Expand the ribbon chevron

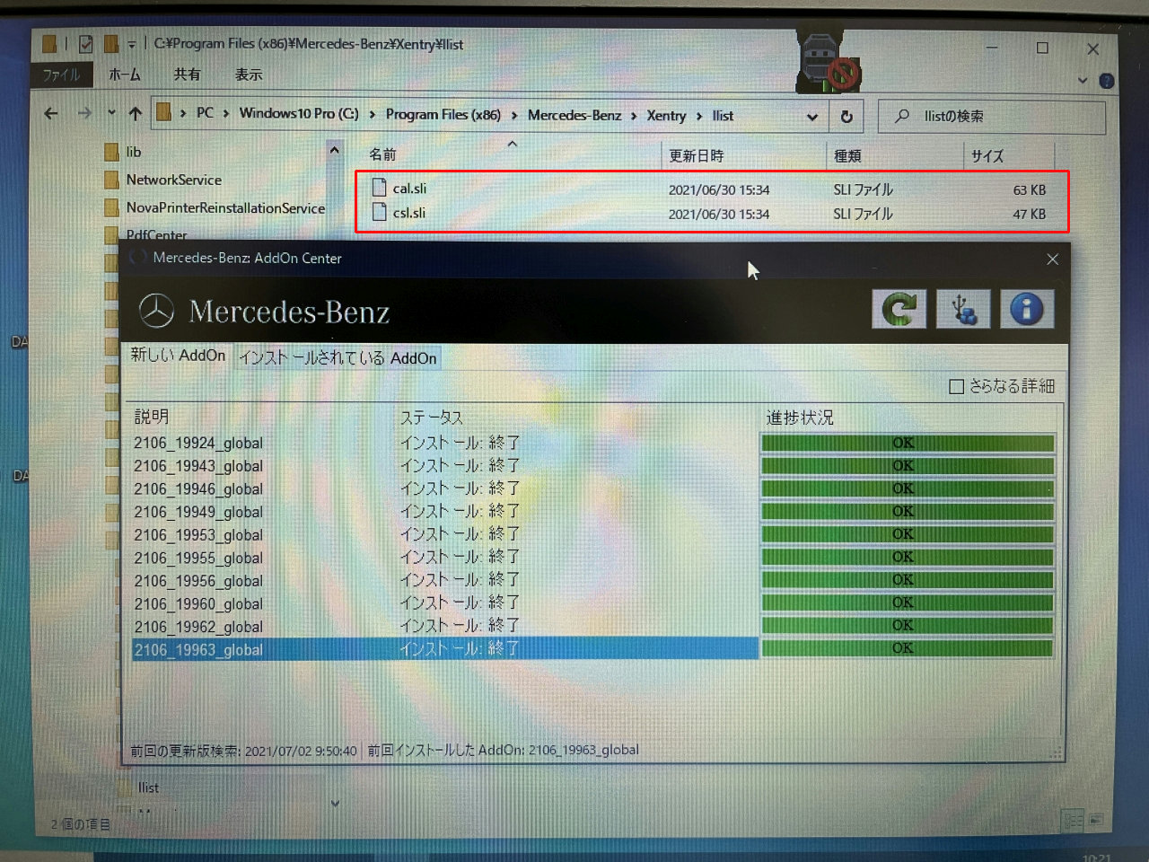pyautogui.click(x=1083, y=81)
